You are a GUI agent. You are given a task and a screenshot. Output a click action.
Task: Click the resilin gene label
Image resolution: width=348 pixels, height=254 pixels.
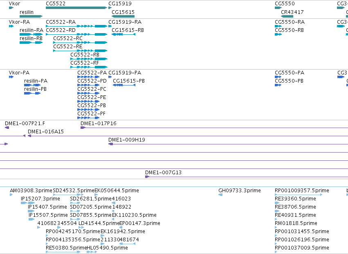[27, 12]
